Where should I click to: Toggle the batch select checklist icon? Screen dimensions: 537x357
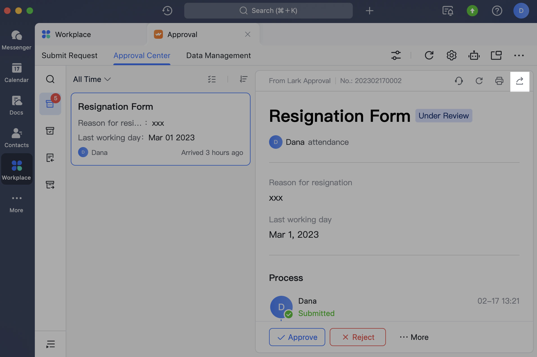[212, 79]
